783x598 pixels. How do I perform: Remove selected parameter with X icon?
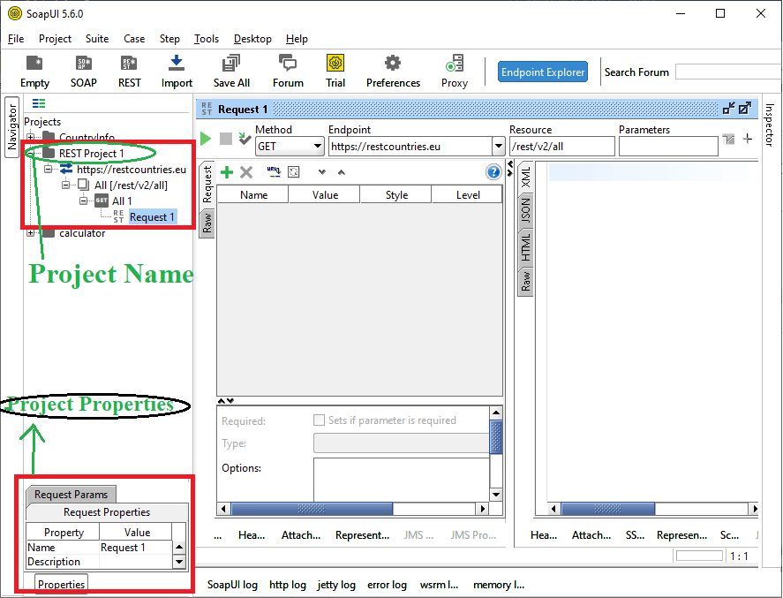click(x=246, y=172)
